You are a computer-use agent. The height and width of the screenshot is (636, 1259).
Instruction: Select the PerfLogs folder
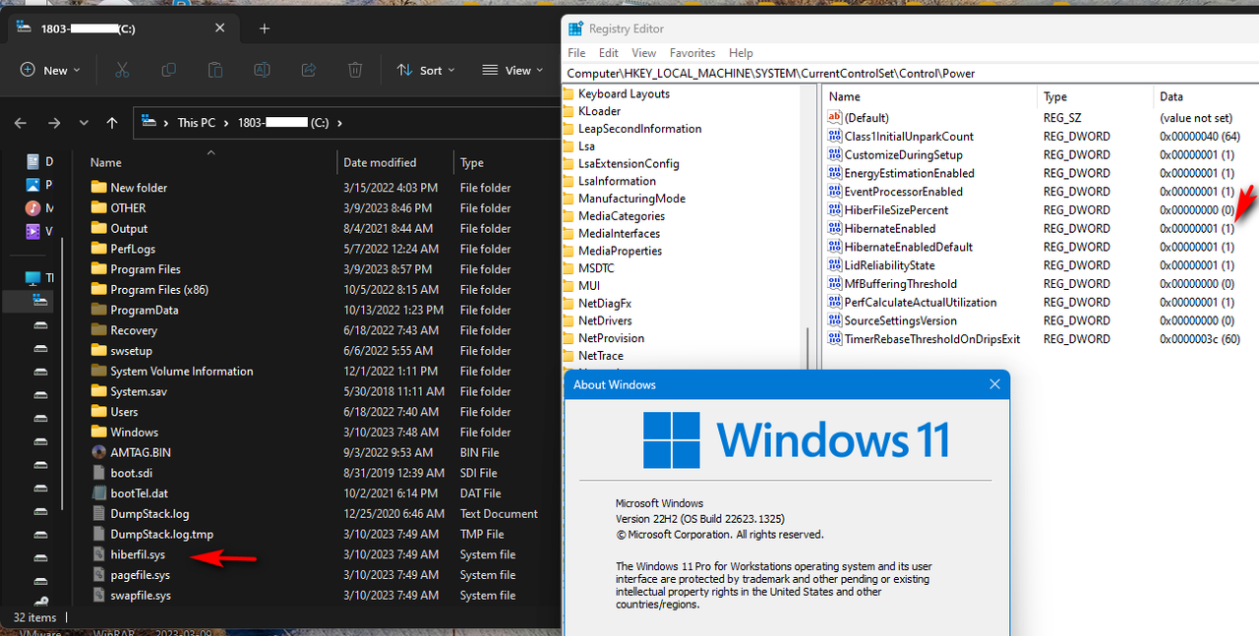click(133, 249)
